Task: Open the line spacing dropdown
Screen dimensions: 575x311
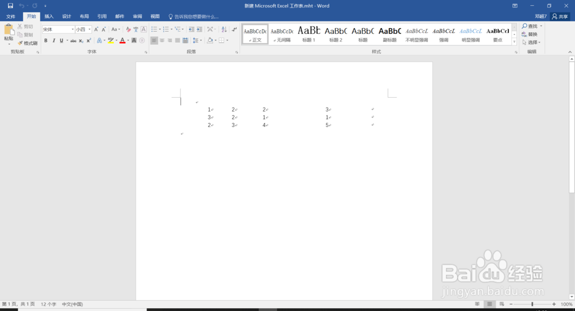Action: tap(197, 41)
